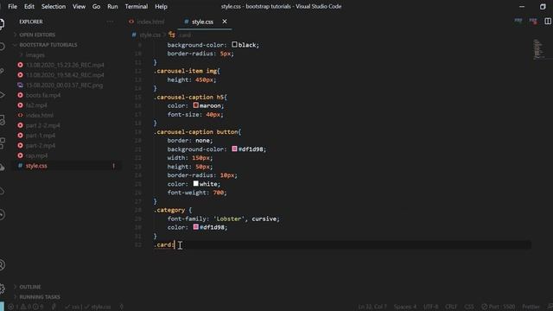The height and width of the screenshot is (311, 553).
Task: Open index.html in the explorer tree
Action: (x=40, y=115)
